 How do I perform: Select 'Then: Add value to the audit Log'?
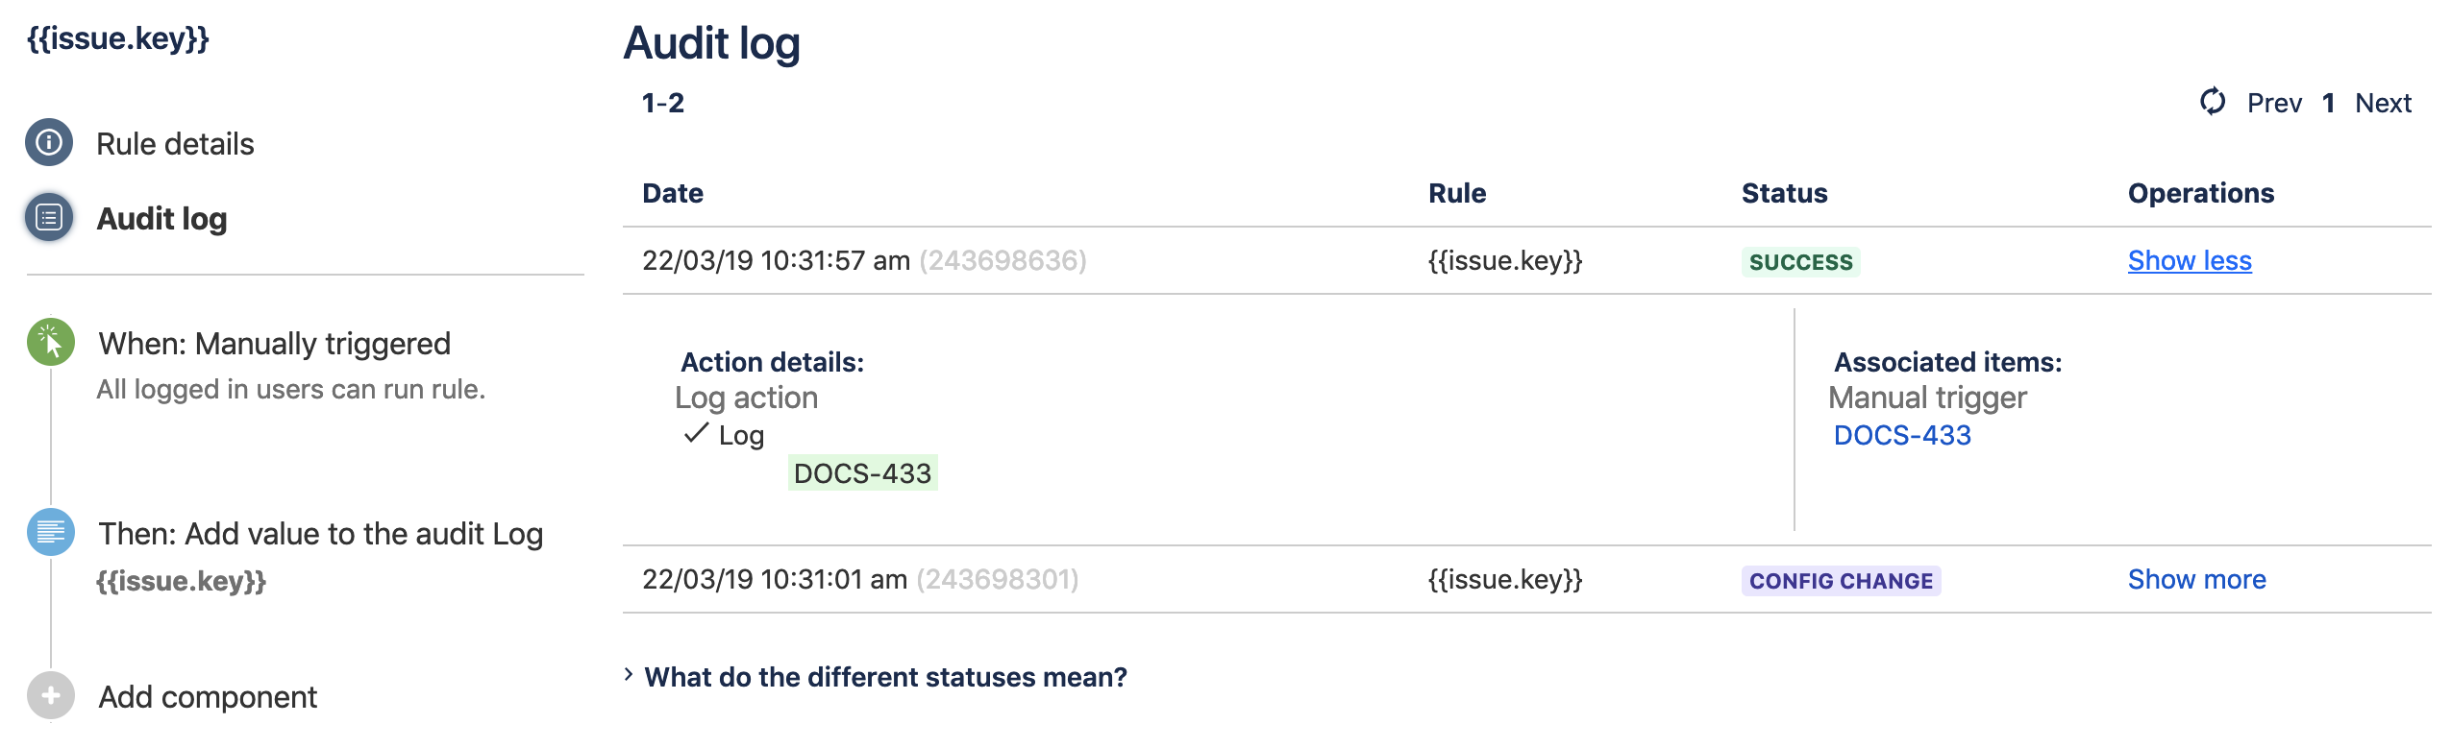(320, 534)
